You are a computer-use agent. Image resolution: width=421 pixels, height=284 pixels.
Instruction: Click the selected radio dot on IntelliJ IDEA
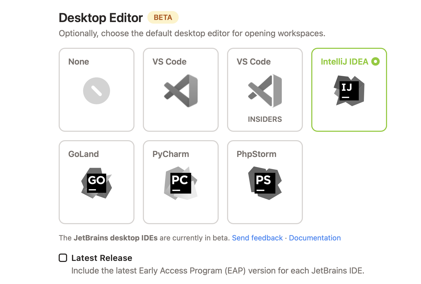point(375,61)
